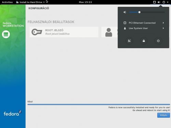
Task: Click the volume icon in top bar
Action: pos(159,2)
